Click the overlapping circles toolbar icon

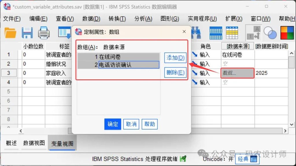point(270,33)
